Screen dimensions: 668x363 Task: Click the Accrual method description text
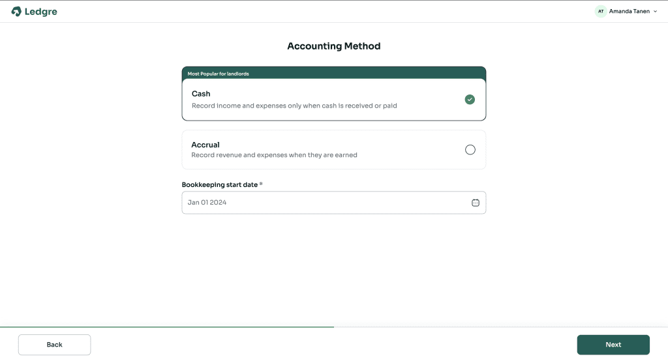[x=274, y=155]
